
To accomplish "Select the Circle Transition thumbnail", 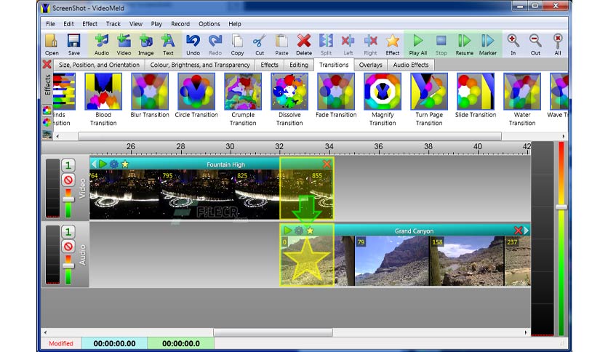I will pyautogui.click(x=196, y=92).
